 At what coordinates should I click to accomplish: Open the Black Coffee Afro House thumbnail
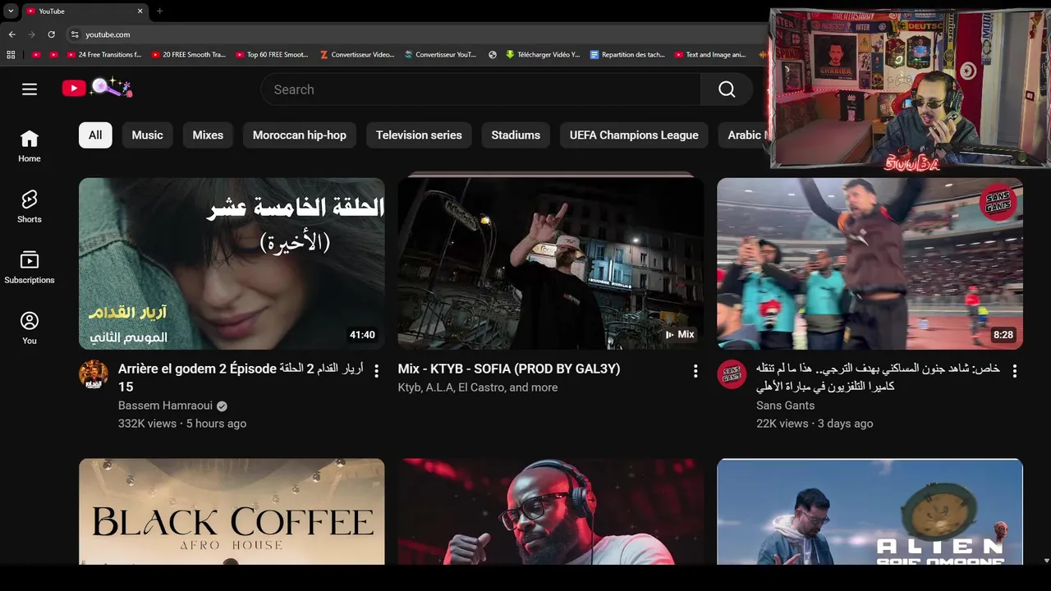pyautogui.click(x=232, y=511)
